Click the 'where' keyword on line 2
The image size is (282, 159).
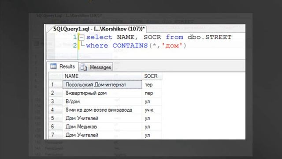(97, 45)
